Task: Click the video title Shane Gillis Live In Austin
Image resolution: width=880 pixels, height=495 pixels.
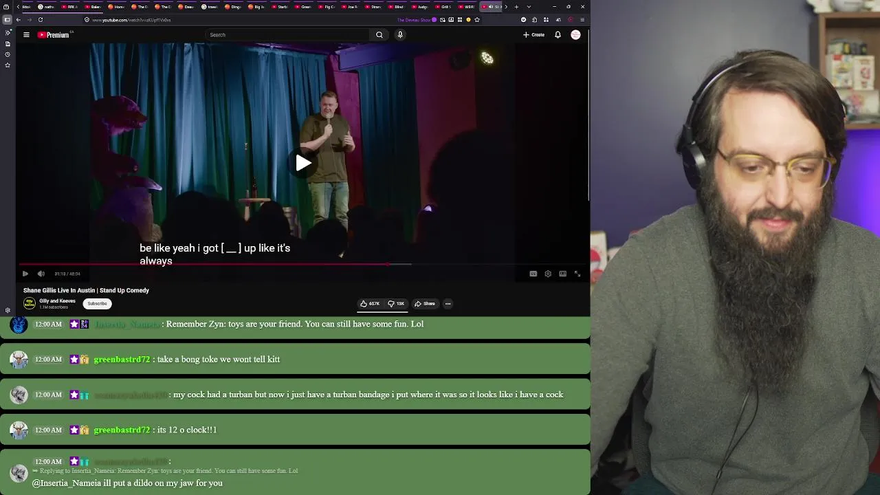Action: coord(86,290)
